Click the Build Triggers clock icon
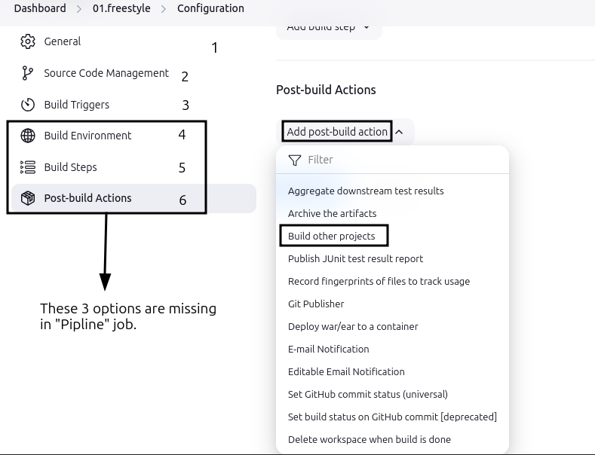Screen dimensions: 595x455 tap(28, 105)
